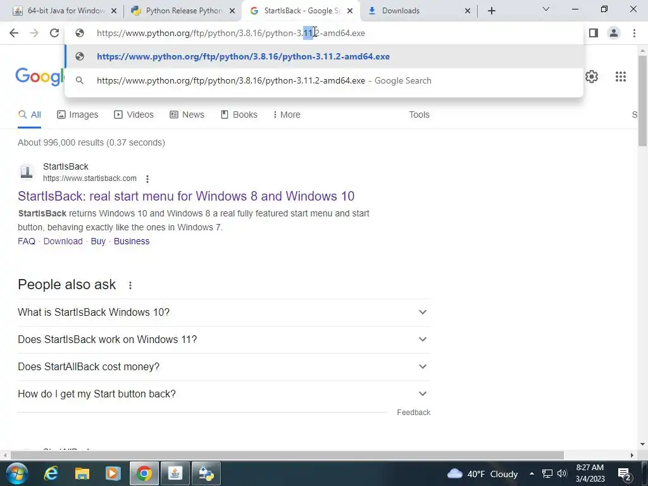Select the All search filter
The image size is (648, 486).
pos(29,115)
